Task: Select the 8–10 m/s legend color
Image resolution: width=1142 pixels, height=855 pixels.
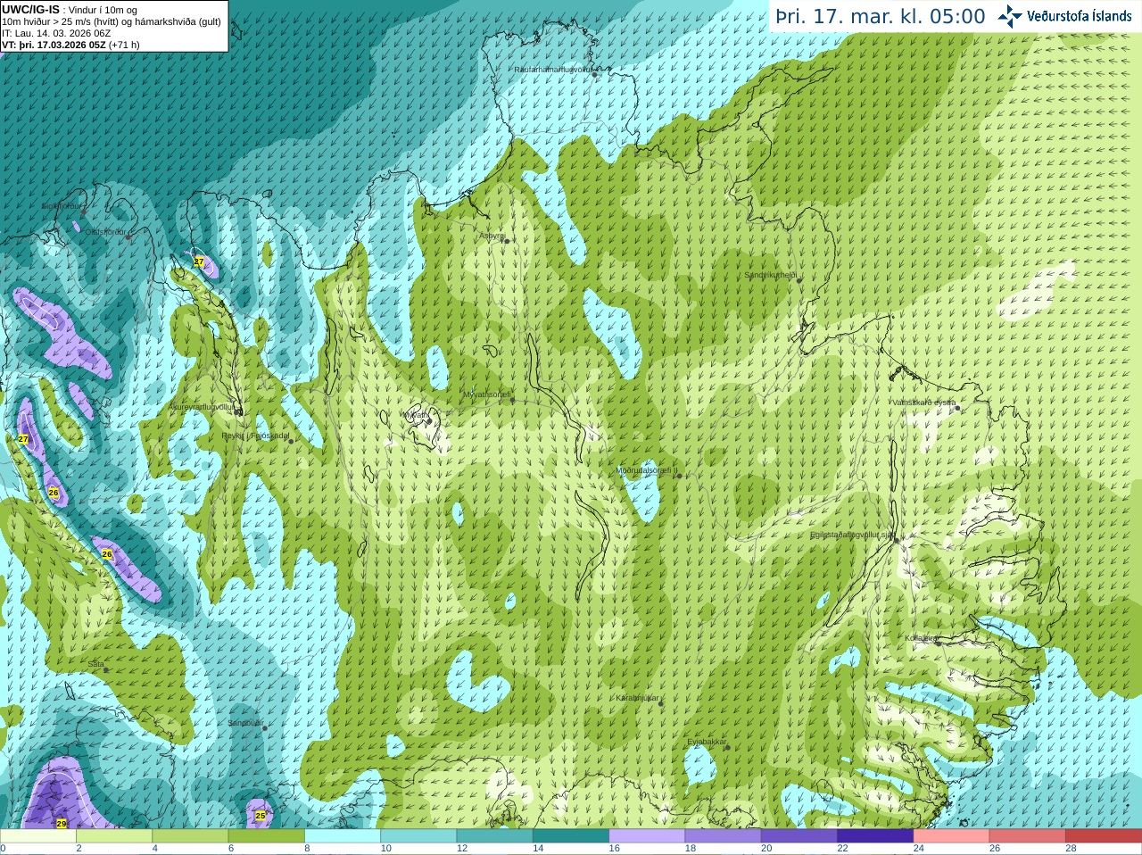Action: click(342, 836)
